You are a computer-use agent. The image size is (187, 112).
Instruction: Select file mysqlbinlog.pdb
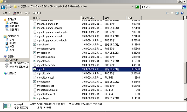click(46, 57)
